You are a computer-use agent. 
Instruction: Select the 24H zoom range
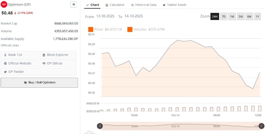[215, 16]
